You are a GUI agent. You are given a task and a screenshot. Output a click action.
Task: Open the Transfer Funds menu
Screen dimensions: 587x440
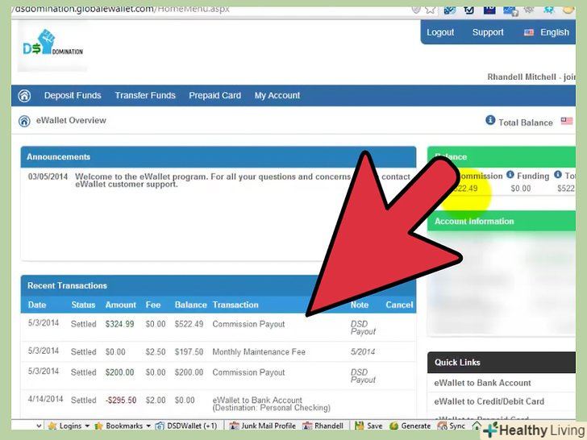tap(145, 95)
